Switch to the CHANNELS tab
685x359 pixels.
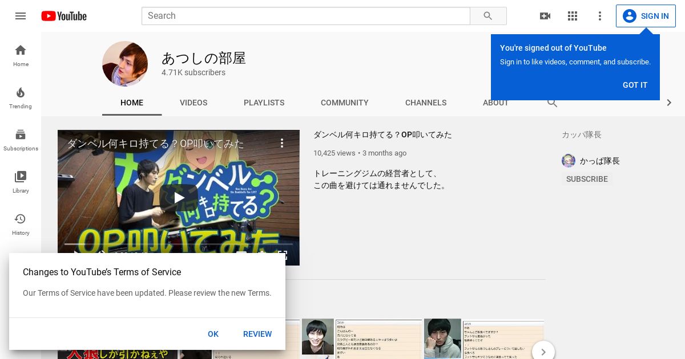point(426,103)
